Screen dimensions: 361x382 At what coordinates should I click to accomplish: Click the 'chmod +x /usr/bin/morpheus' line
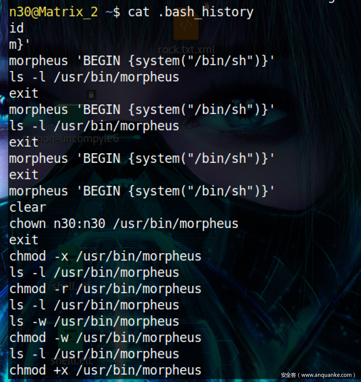105,370
